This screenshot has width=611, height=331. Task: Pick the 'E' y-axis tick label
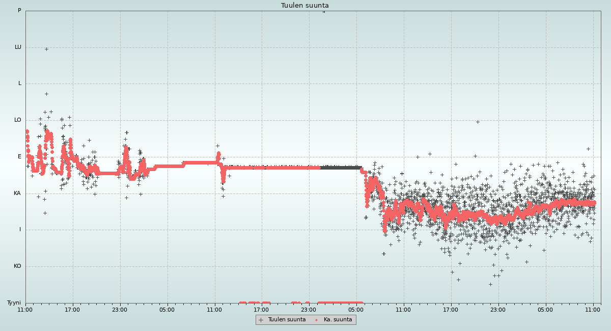point(19,157)
